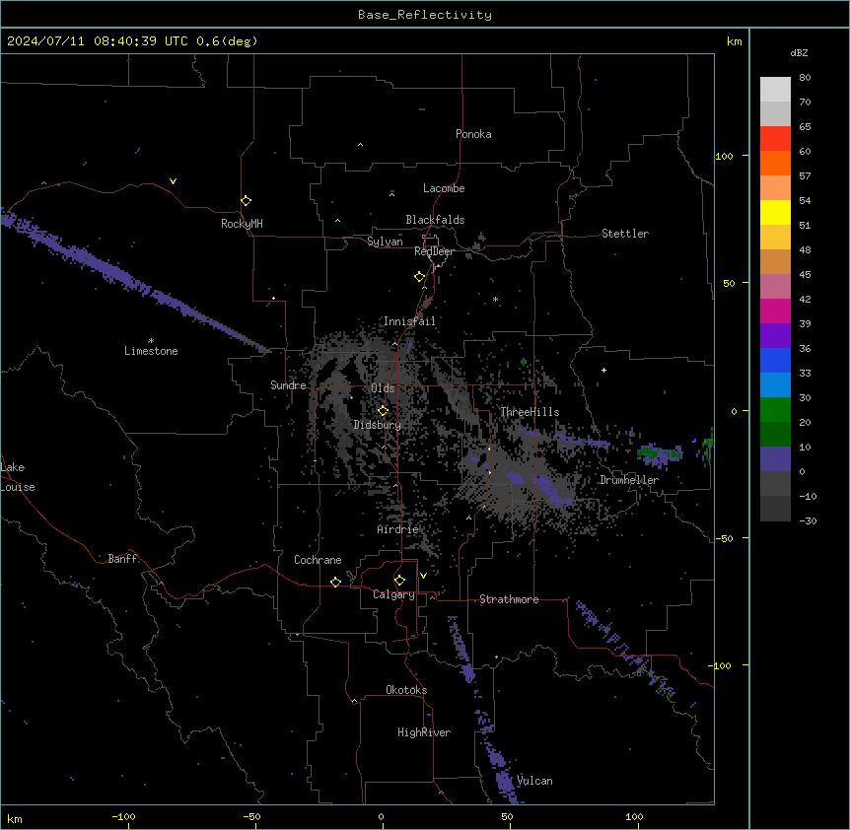The width and height of the screenshot is (850, 830).
Task: Select the yellow diamond marker between Olds and Didsbury
Action: click(x=383, y=410)
